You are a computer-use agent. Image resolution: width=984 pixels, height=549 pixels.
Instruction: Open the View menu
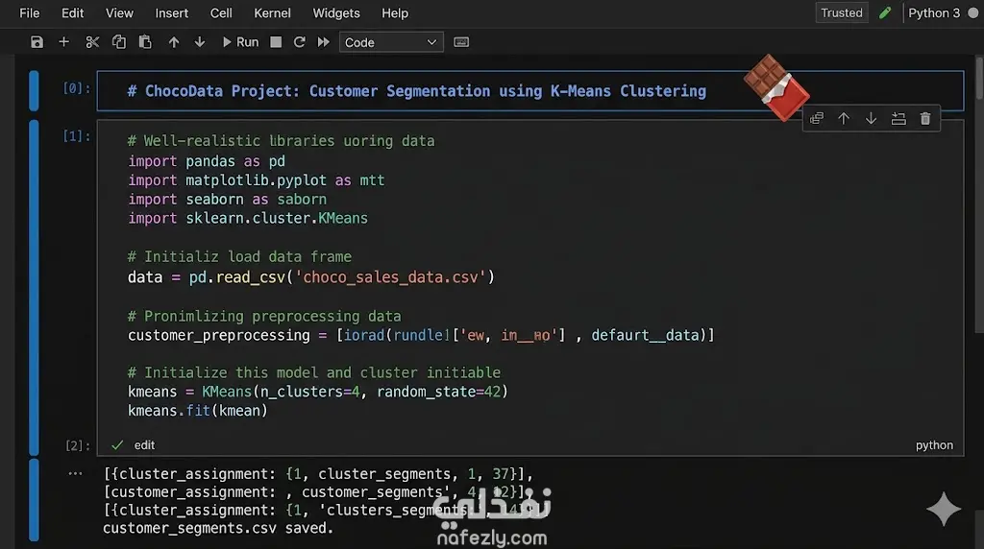[119, 13]
